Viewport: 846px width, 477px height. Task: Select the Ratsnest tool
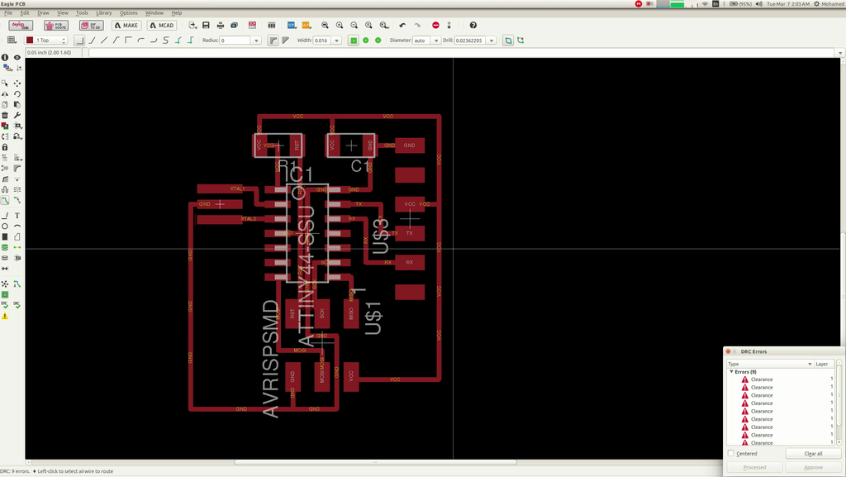point(5,284)
